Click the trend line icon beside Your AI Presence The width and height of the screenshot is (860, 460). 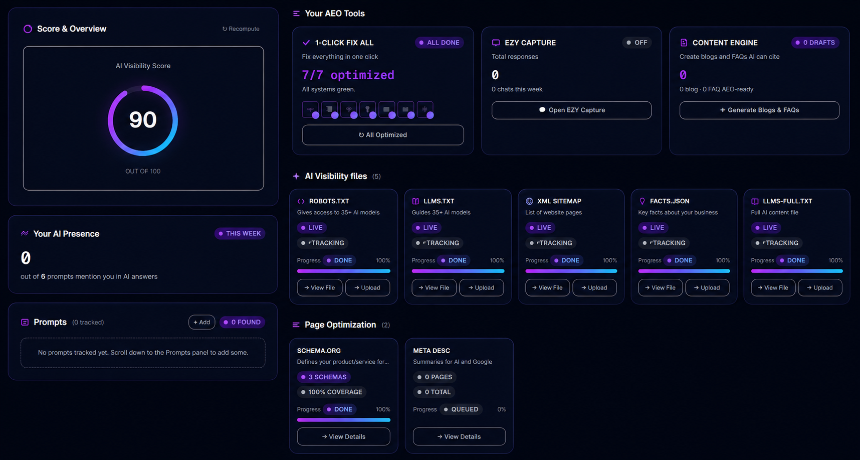tap(25, 233)
